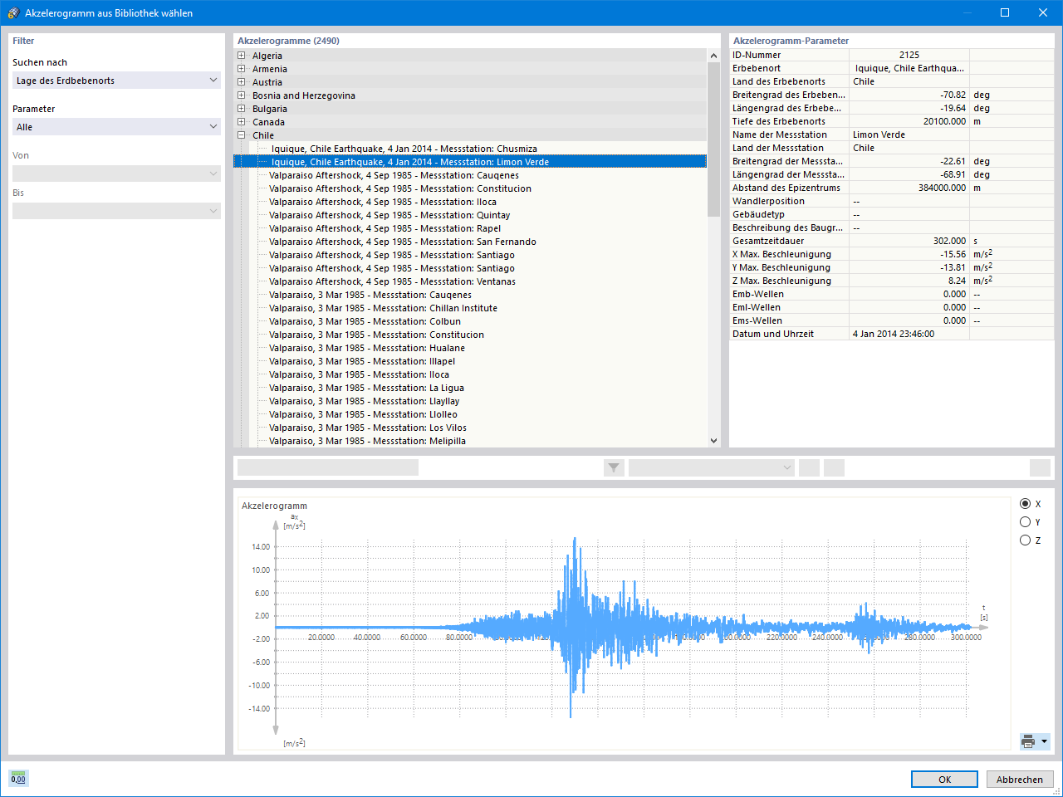This screenshot has height=797, width=1063.
Task: Select Valparaiso Aftershock San Fernando station
Action: click(x=402, y=242)
